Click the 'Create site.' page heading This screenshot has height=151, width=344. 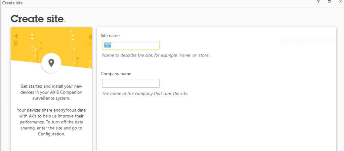tap(37, 19)
